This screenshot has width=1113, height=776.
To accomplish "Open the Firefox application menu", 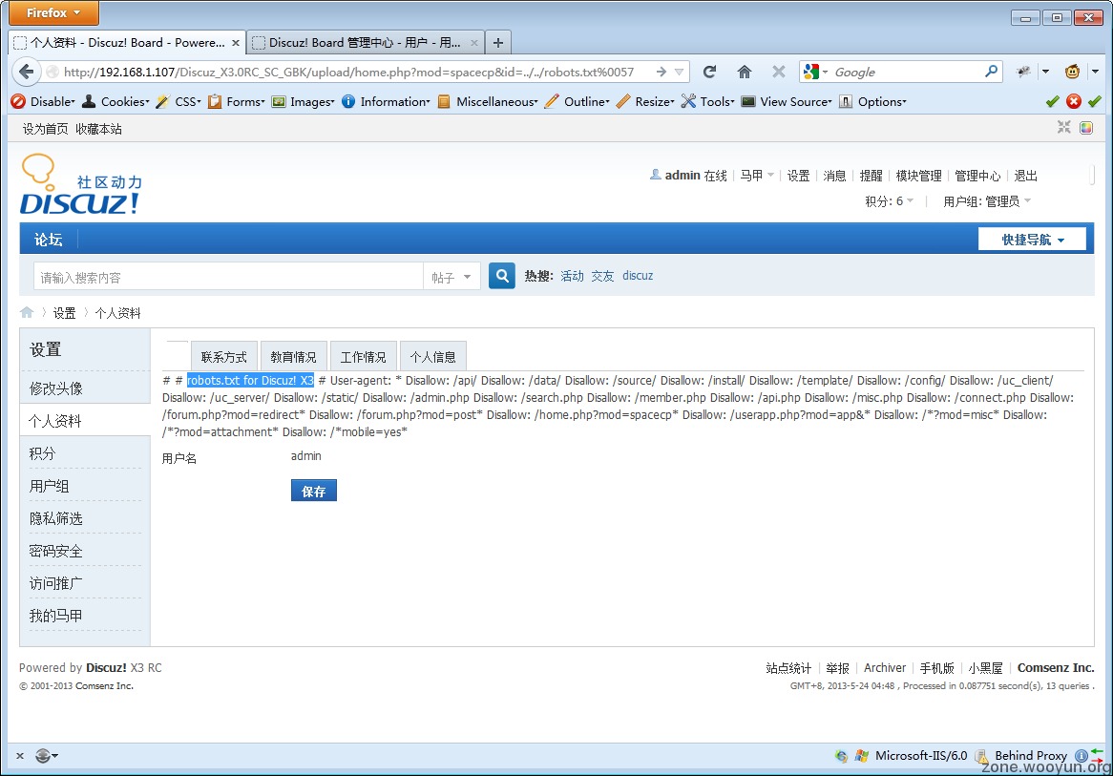I will (x=53, y=13).
